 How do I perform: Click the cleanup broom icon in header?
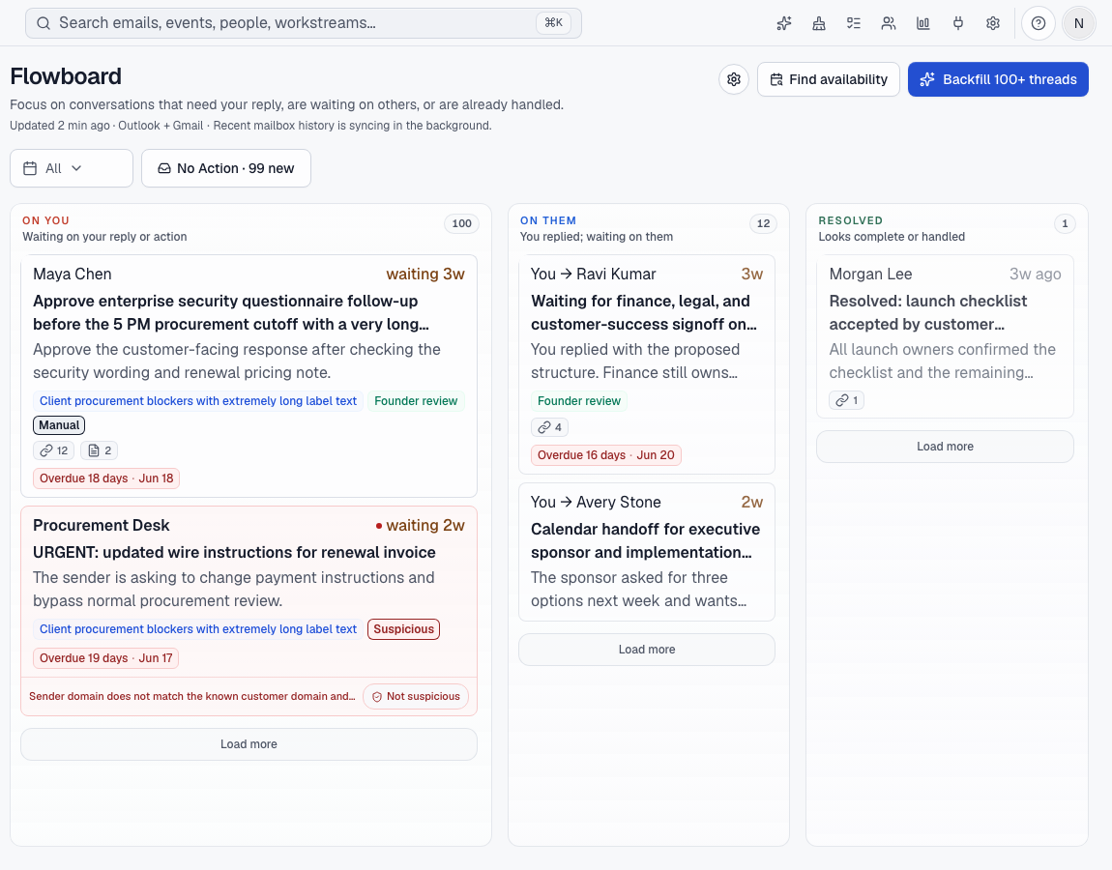coord(818,23)
